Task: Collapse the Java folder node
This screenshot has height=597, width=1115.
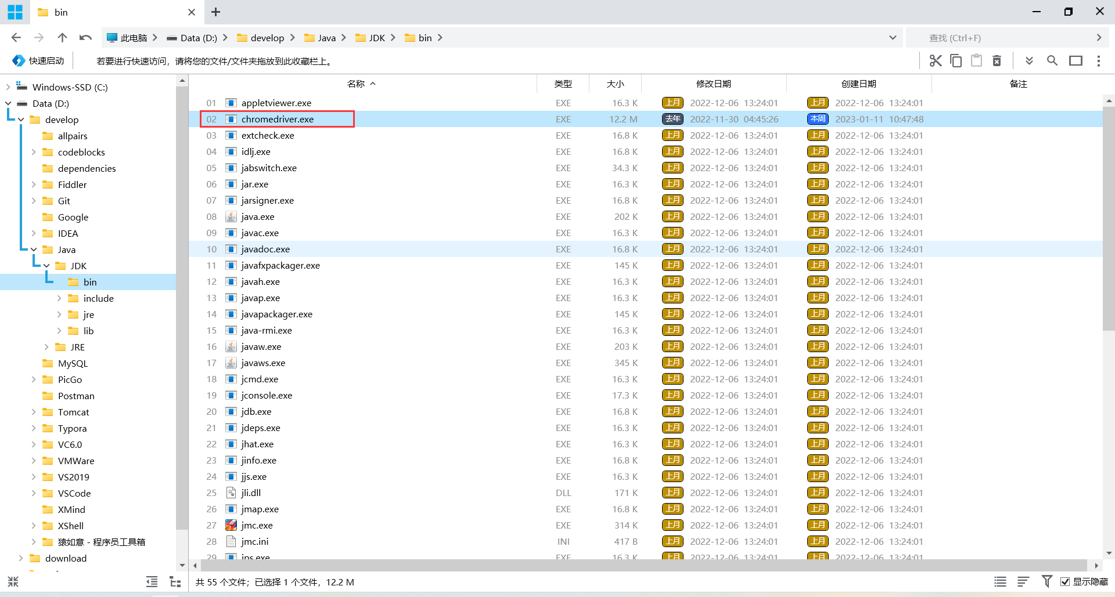Action: [x=34, y=249]
